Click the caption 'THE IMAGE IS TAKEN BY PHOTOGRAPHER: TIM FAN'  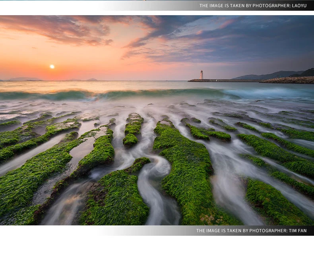[251, 231]
